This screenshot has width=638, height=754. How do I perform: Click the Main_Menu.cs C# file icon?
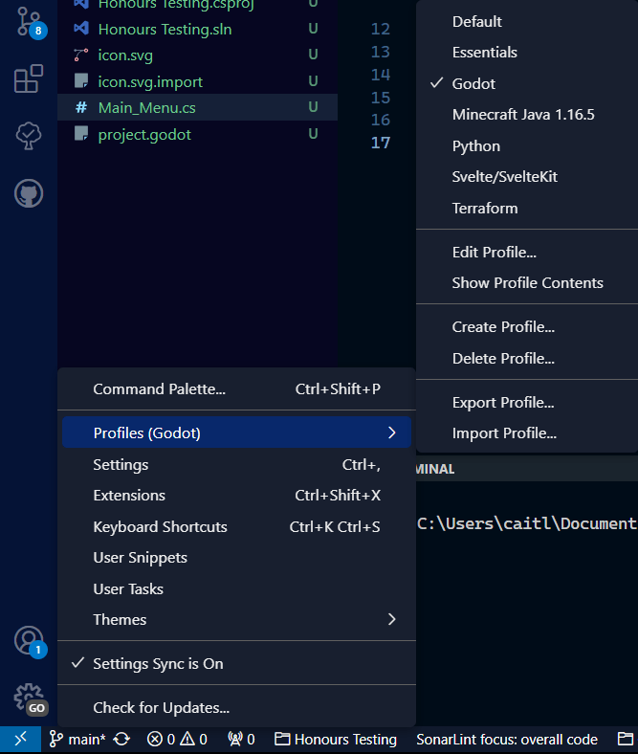pos(81,107)
